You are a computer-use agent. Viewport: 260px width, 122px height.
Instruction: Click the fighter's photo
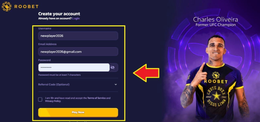point(215,78)
